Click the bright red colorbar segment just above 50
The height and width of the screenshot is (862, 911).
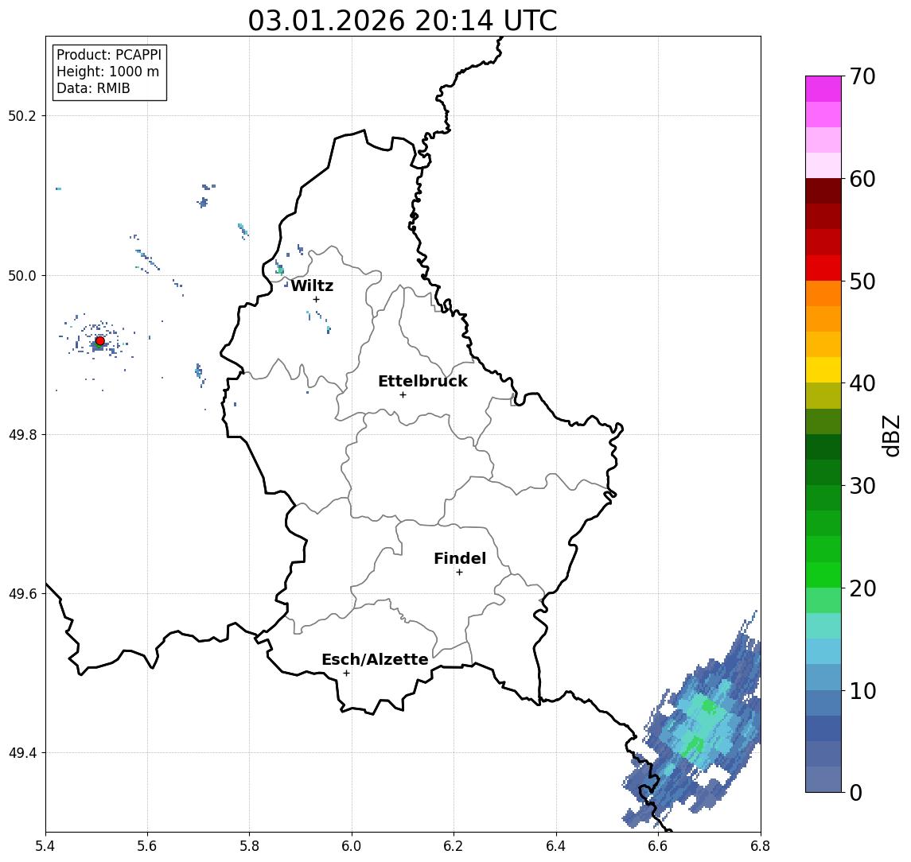[823, 268]
